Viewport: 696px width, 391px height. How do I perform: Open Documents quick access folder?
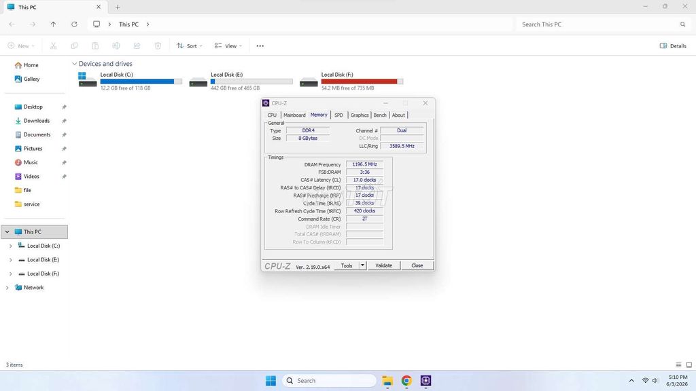[x=33, y=135]
